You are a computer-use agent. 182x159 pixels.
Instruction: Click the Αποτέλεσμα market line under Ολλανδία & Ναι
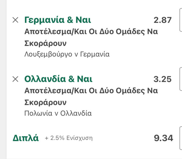click(x=91, y=91)
